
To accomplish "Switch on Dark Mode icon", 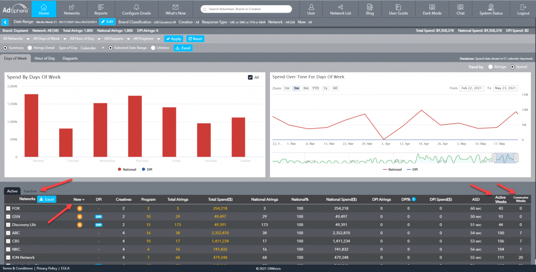I will point(432,7).
